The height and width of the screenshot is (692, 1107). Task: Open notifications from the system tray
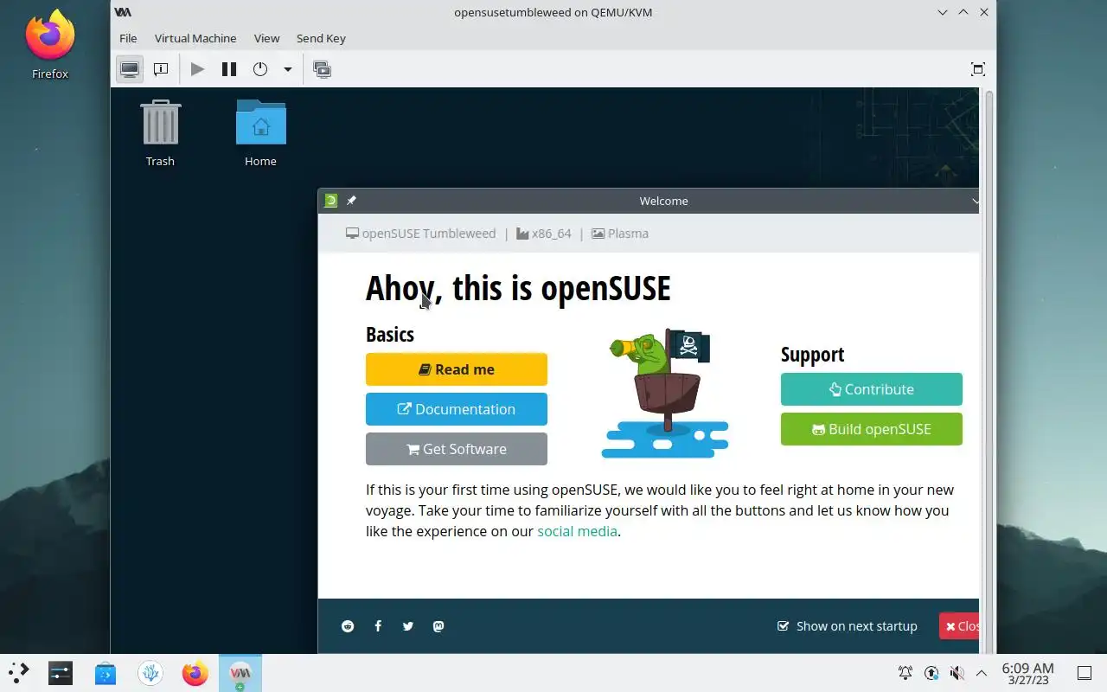pos(905,673)
